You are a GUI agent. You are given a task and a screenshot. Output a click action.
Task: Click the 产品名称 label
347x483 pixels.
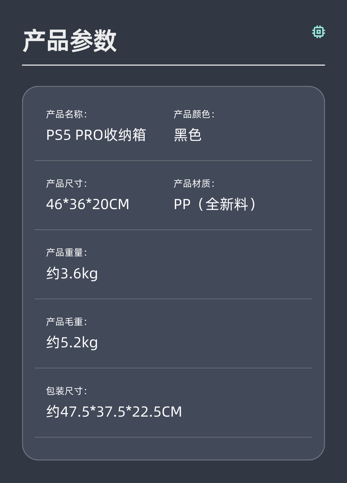coord(66,114)
